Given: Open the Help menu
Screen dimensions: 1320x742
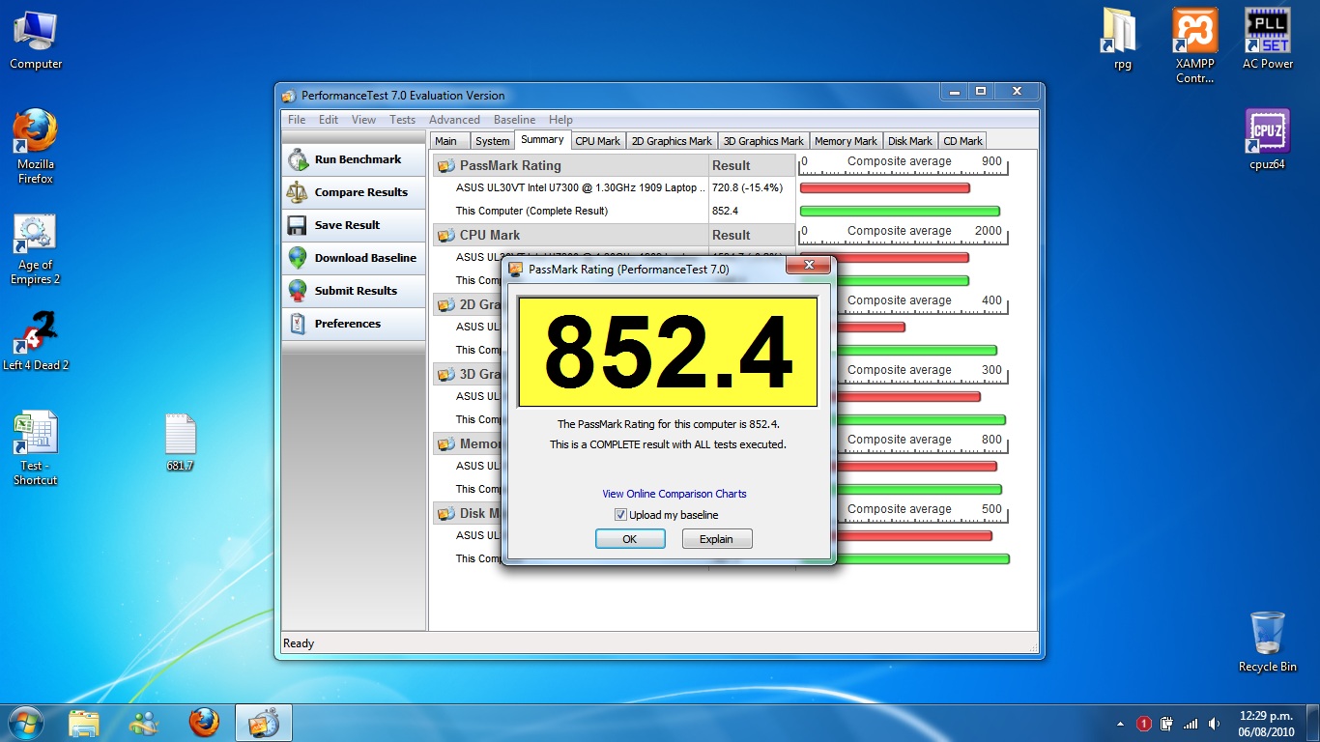Looking at the screenshot, I should click(x=560, y=120).
